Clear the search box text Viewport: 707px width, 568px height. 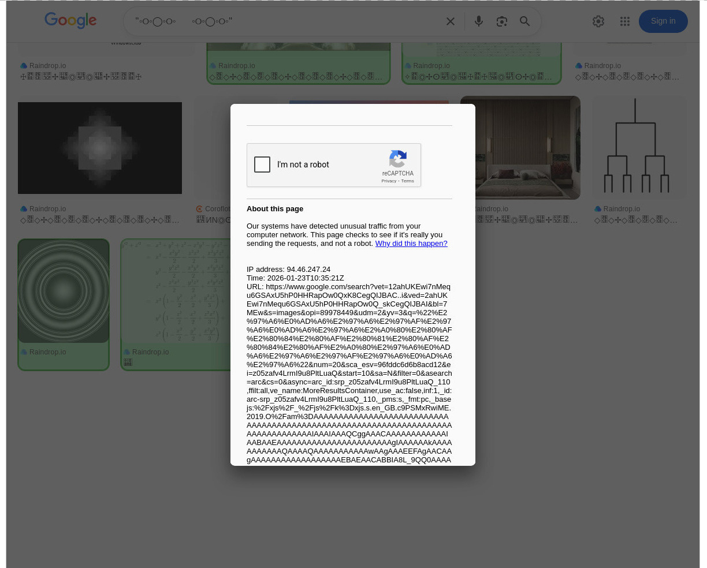pyautogui.click(x=451, y=21)
